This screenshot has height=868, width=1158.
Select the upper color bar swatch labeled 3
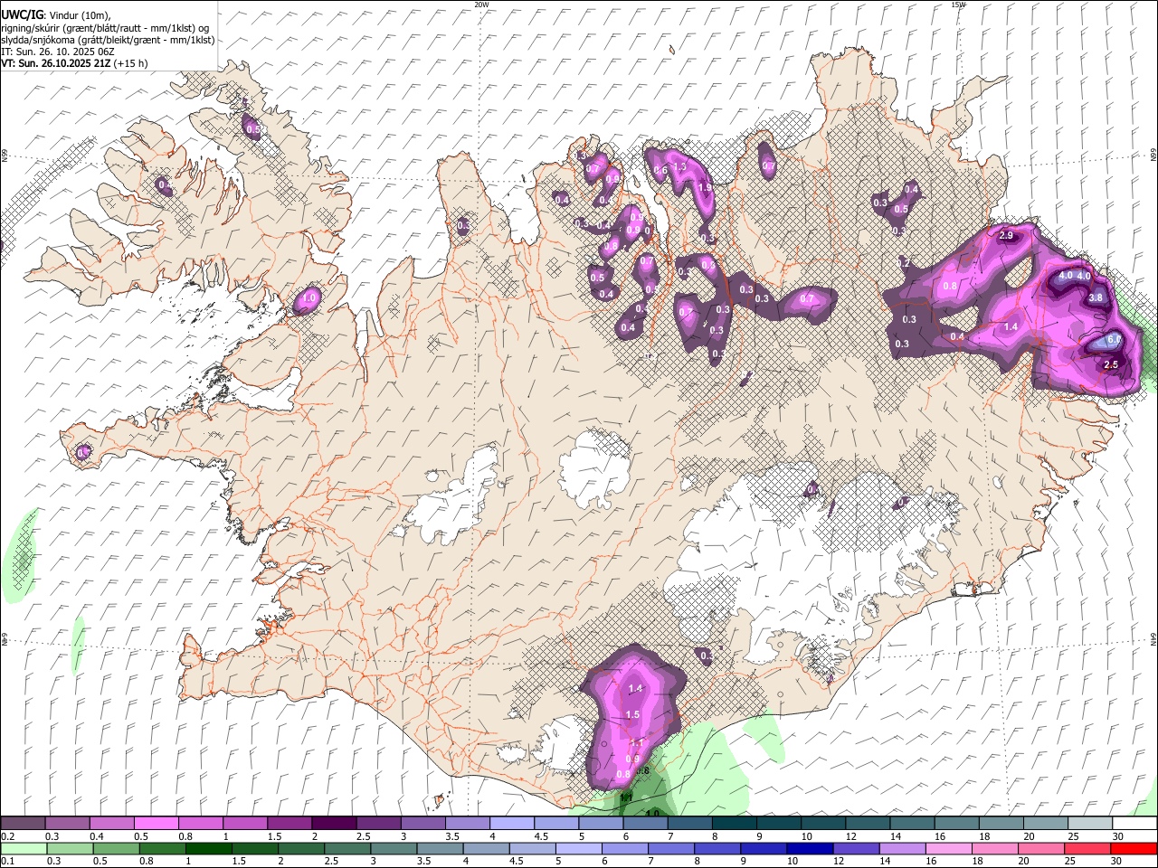pos(422,823)
